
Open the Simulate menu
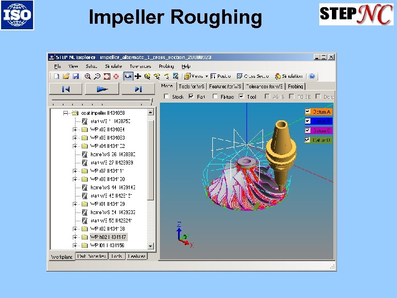114,66
